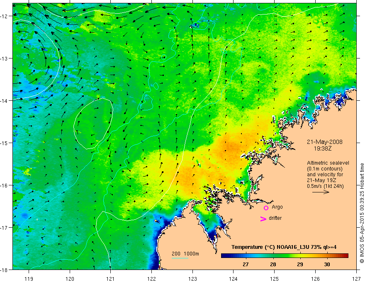365x282 pixels.
Task: Click the 'Altimetric sealevel' label
Action: 328,163
